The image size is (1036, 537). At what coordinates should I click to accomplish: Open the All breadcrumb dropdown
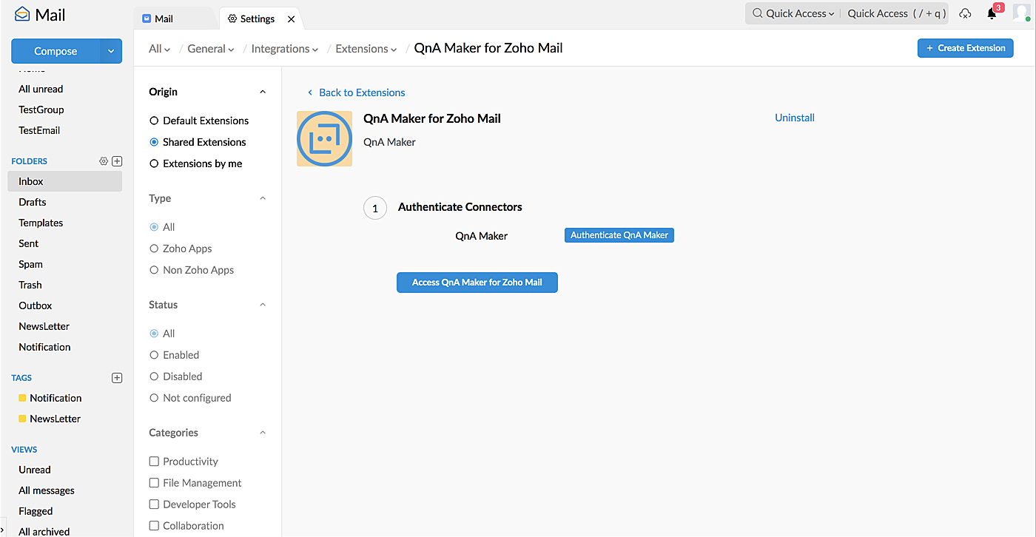(159, 49)
